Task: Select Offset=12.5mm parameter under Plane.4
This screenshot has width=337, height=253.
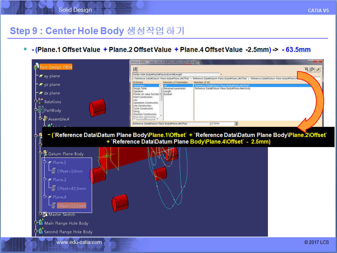Action: pos(71,206)
